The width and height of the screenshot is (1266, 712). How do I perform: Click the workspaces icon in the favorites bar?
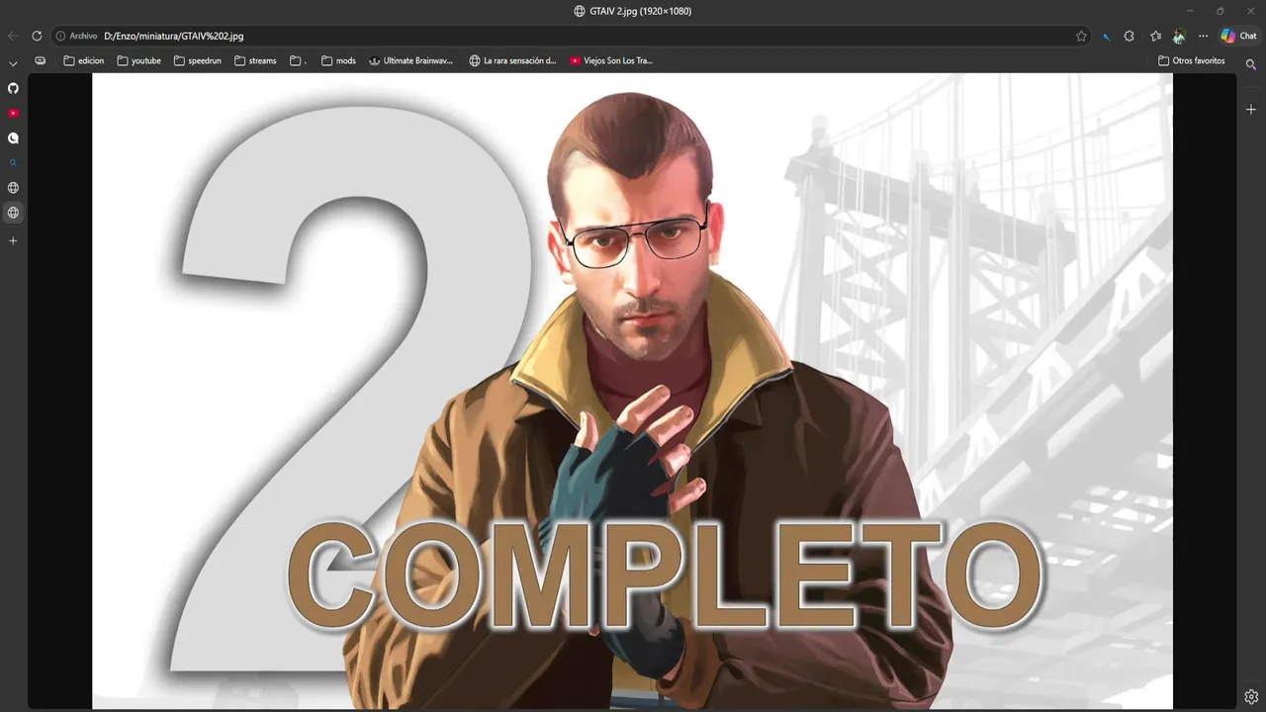40,60
